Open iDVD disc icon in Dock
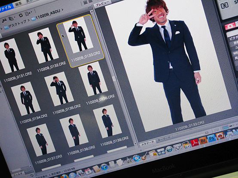The height and width of the screenshot is (178, 238). pyautogui.click(x=137, y=158)
